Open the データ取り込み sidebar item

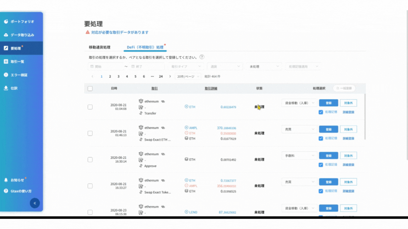coord(21,35)
